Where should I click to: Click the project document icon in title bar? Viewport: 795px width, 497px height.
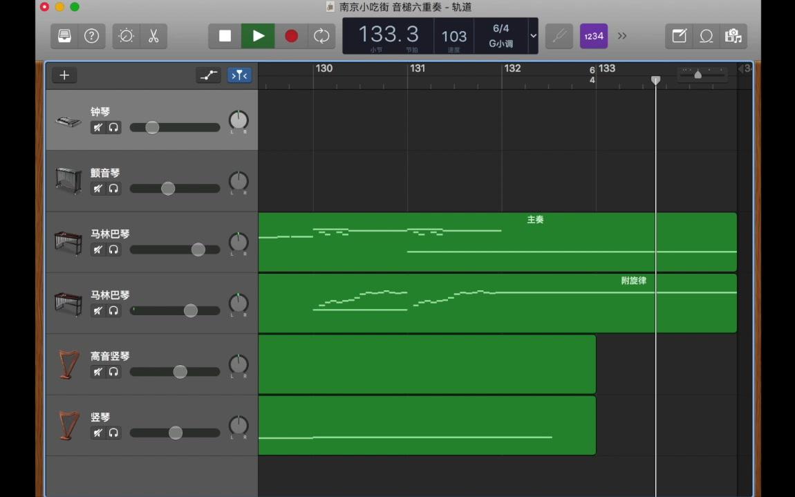pyautogui.click(x=330, y=7)
